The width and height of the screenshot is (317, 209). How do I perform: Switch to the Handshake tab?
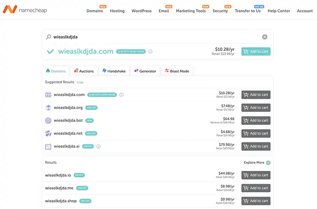[x=114, y=71]
